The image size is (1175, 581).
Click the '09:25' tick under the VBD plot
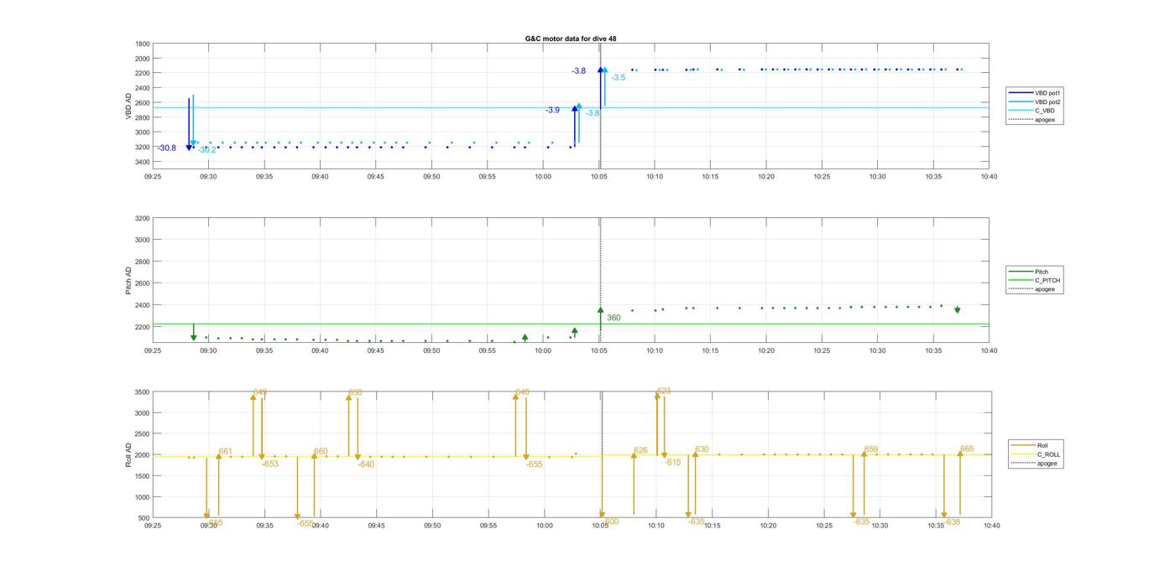[x=153, y=176]
